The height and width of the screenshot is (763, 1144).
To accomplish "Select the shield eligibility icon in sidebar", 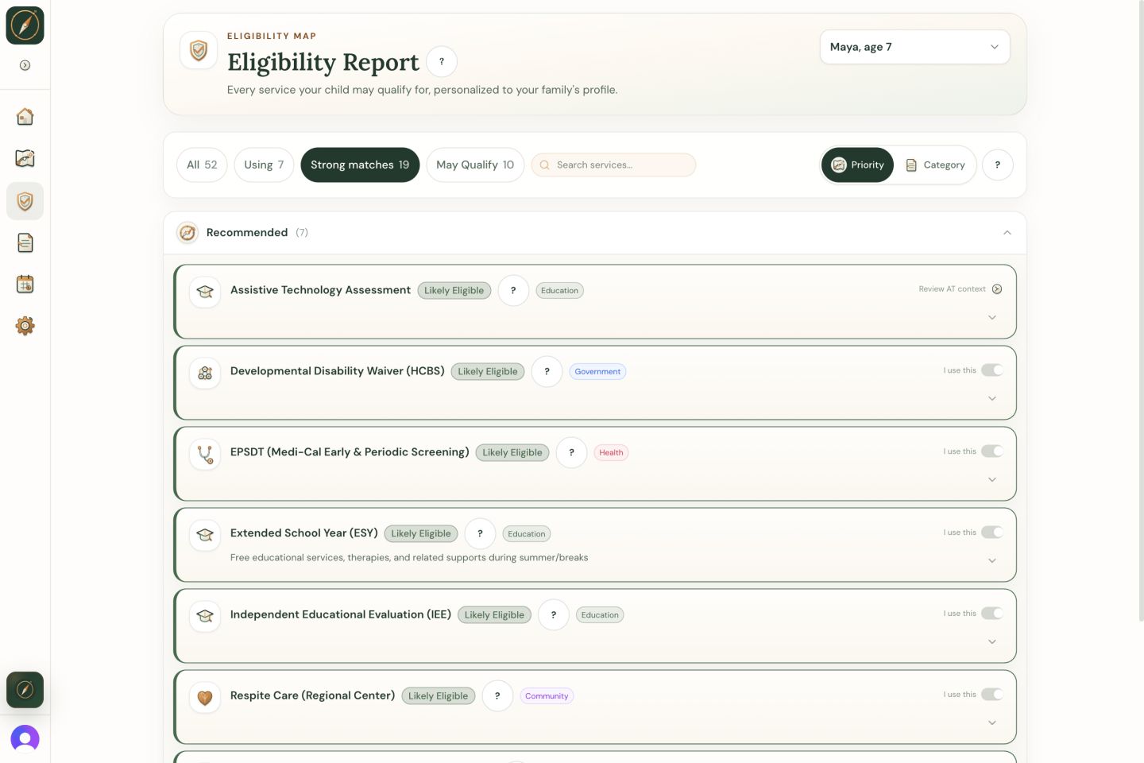I will pos(25,201).
